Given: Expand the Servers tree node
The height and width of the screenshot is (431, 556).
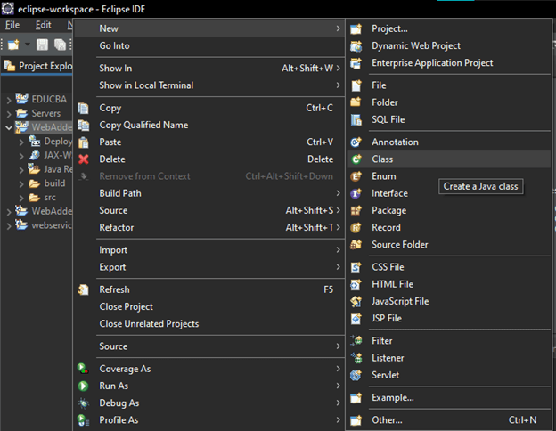Looking at the screenshot, I should pyautogui.click(x=9, y=114).
